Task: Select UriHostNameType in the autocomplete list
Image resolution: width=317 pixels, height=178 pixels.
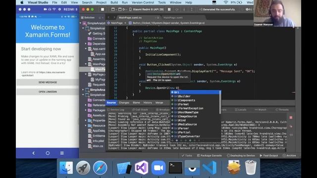Action: click(195, 112)
